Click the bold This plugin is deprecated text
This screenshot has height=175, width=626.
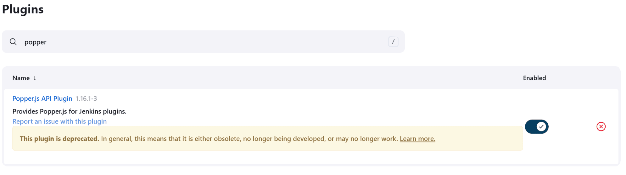59,139
